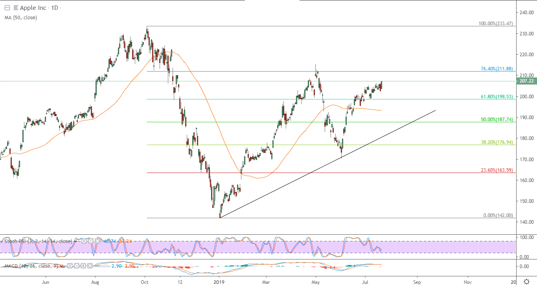Hide the Stoch RSI indicator with eye icon
Image resolution: width=537 pixels, height=285 pixels.
click(x=84, y=241)
